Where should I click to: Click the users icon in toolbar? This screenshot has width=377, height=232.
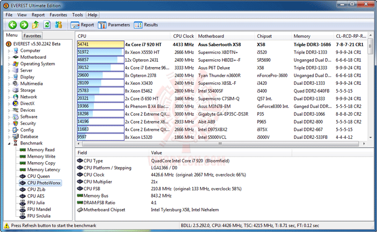click(x=59, y=25)
